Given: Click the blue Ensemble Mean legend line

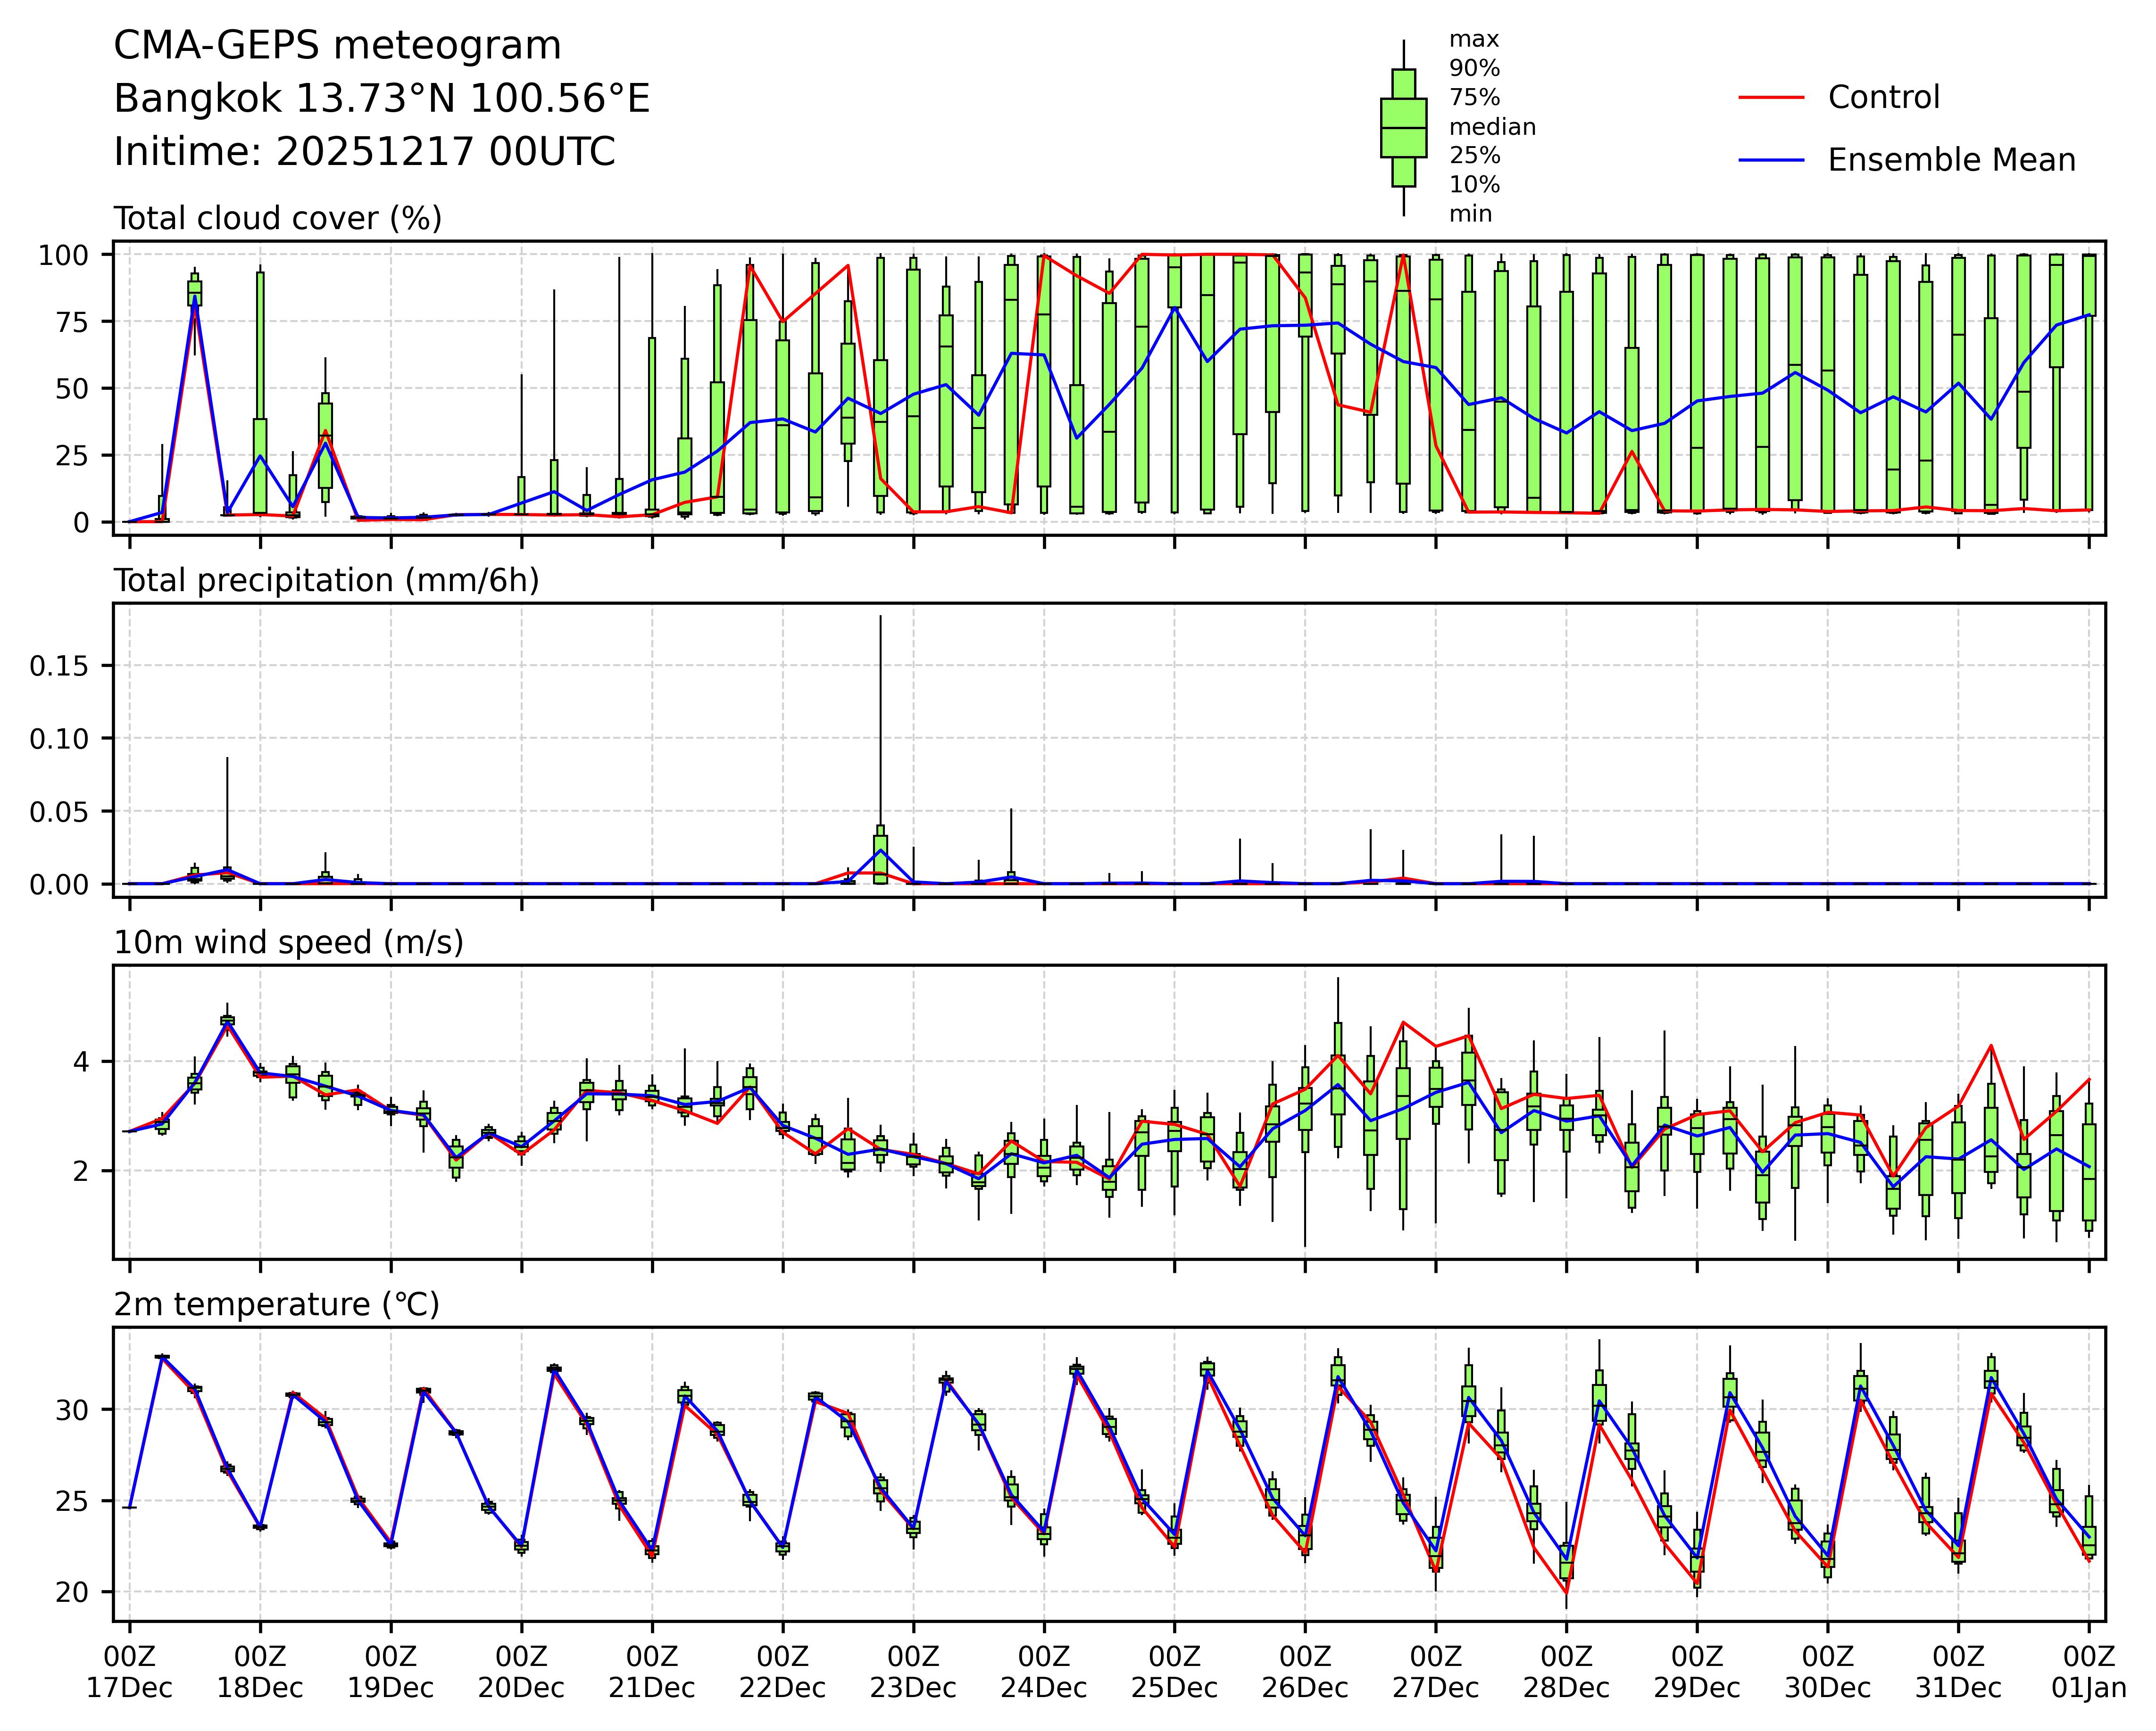Looking at the screenshot, I should (1771, 160).
